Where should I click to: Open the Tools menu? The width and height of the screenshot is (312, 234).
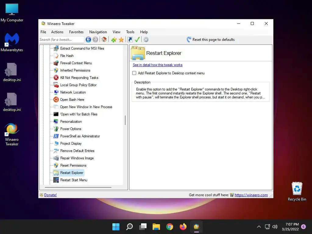pyautogui.click(x=130, y=32)
